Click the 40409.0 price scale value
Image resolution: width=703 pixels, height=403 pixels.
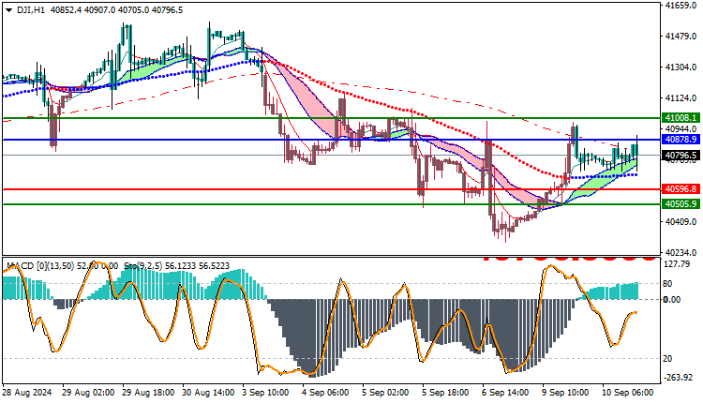(x=681, y=221)
